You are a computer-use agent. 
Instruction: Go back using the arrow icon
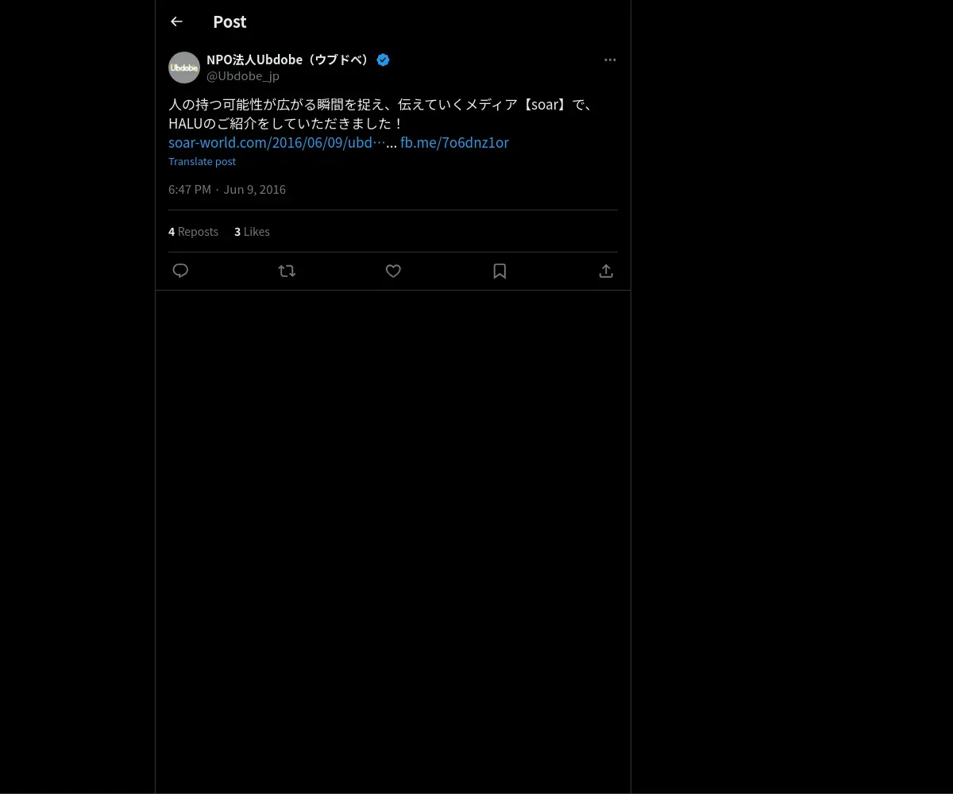pos(176,22)
